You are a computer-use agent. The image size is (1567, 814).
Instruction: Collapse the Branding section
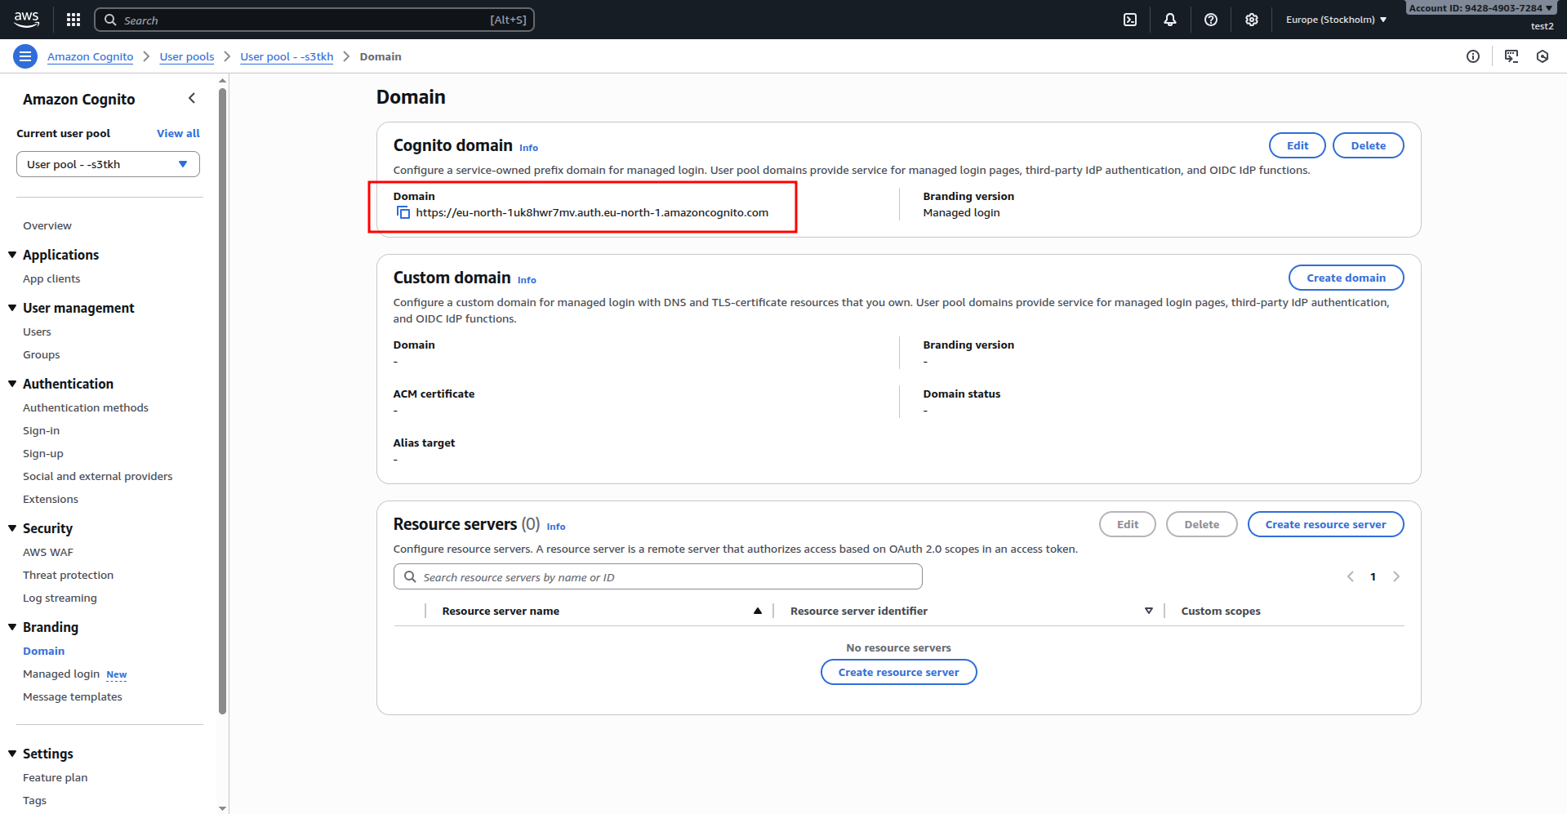tap(12, 627)
